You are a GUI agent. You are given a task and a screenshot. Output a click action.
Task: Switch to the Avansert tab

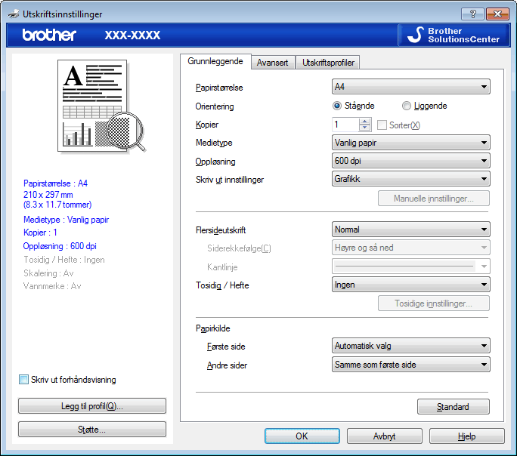click(272, 63)
